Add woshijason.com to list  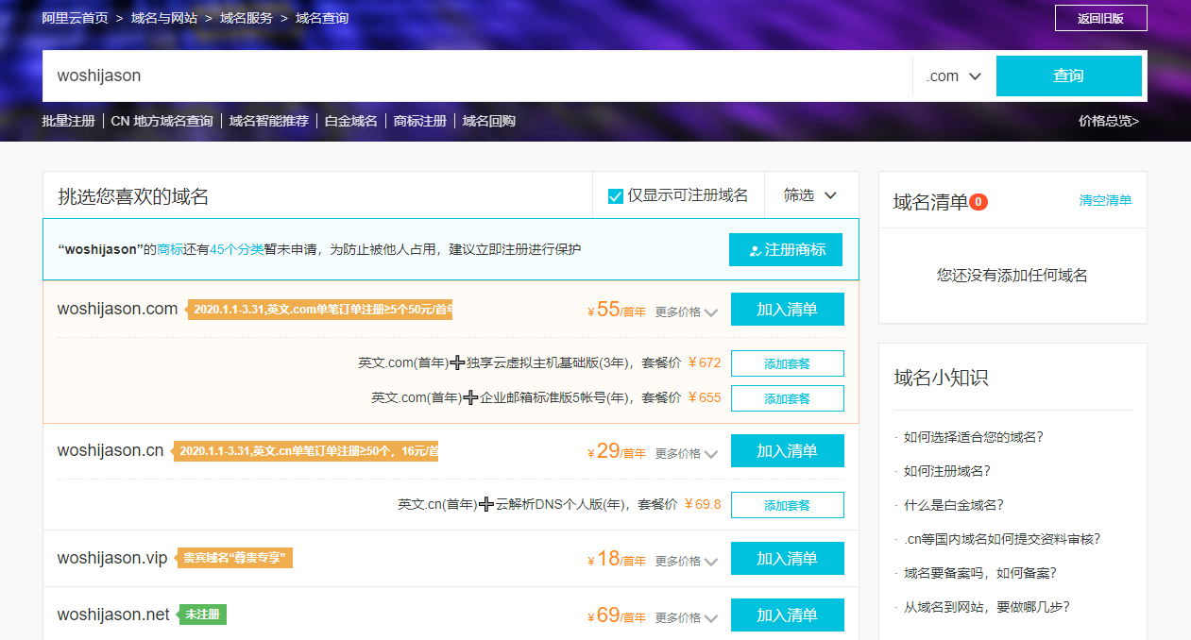click(x=788, y=310)
